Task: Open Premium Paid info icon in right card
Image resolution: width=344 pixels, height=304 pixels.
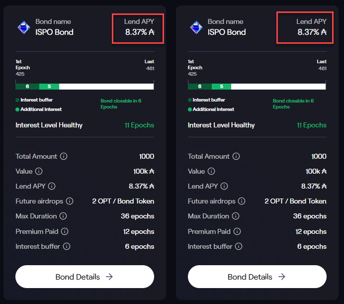Action: tap(237, 231)
